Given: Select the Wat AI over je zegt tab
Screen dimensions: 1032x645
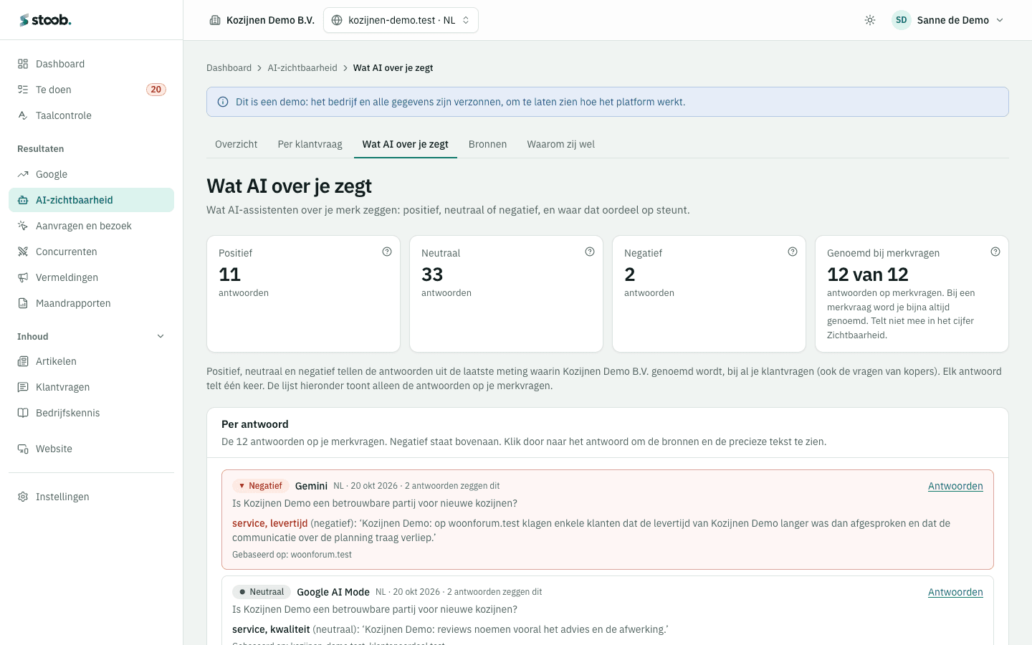Looking at the screenshot, I should point(405,144).
